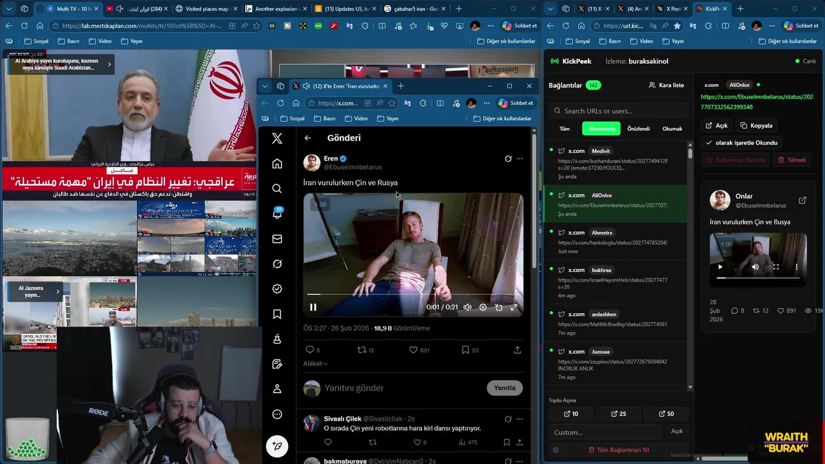Bookmark the post showing 55 bookmarks

pos(465,350)
